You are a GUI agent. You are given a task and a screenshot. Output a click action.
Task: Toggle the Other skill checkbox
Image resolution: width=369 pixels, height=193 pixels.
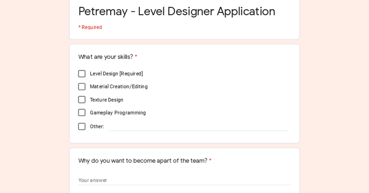[82, 127]
